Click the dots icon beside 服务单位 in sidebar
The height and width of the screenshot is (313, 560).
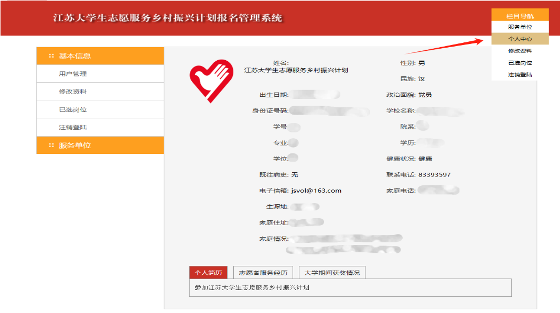(x=51, y=145)
